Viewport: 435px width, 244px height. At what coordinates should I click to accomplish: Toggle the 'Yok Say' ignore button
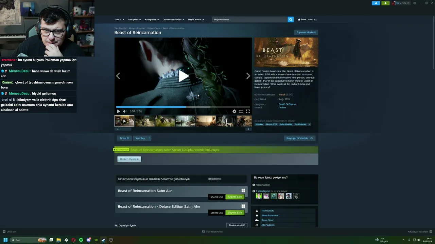(x=140, y=138)
